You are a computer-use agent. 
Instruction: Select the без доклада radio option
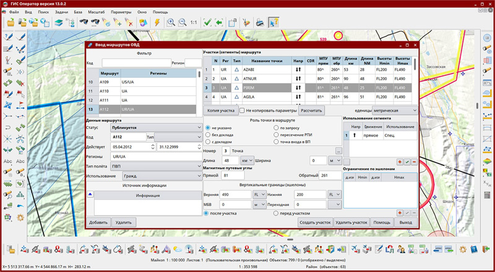(x=208, y=134)
